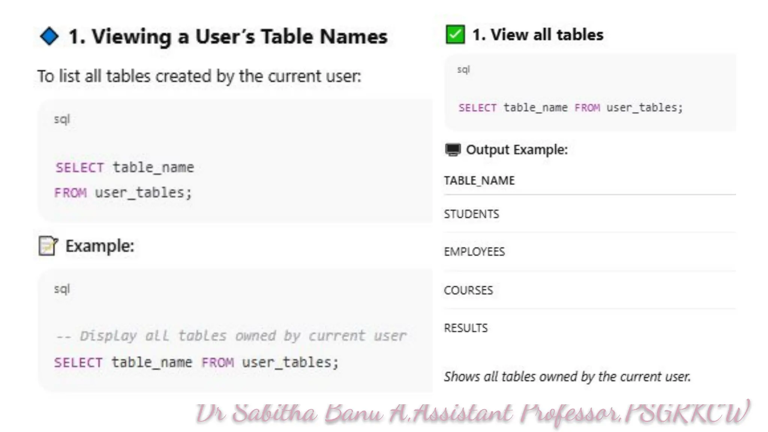Image resolution: width=768 pixels, height=432 pixels.
Task: Click the query inside the right-hand code block
Action: point(570,108)
